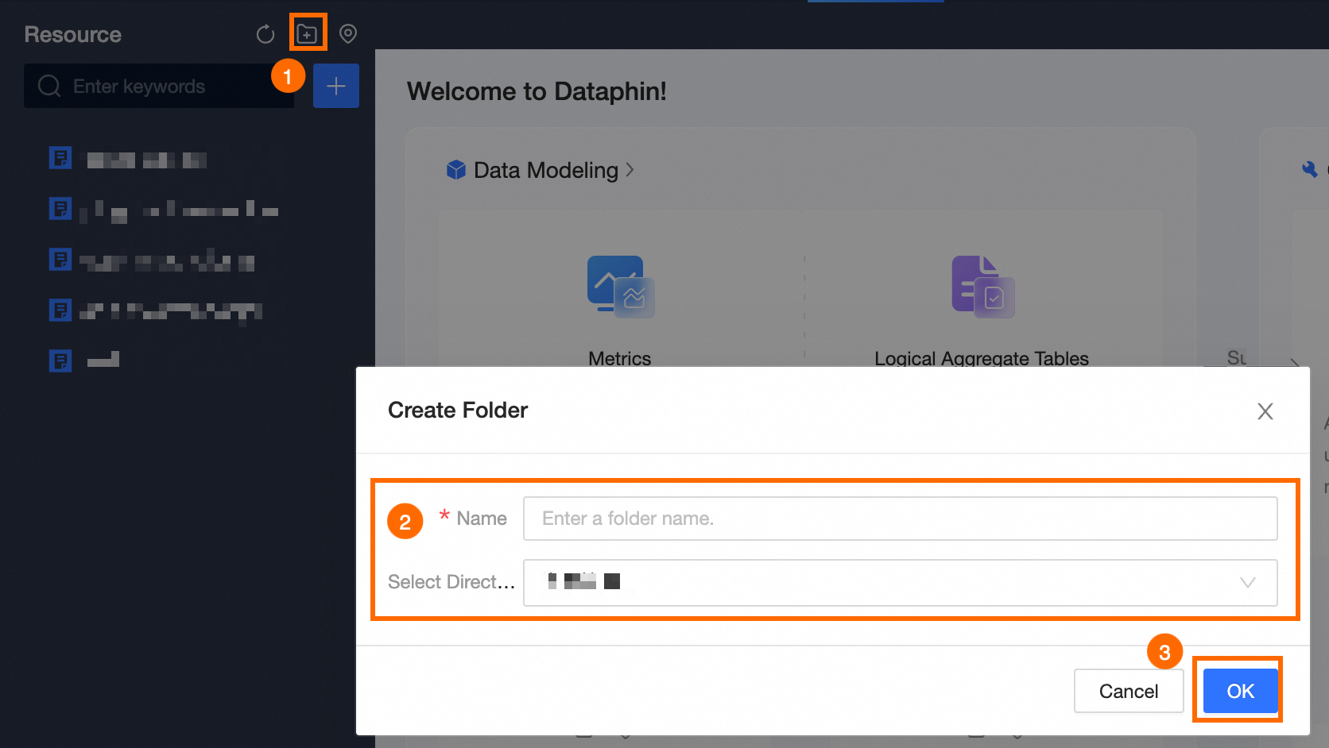Select the last resource file icon in list

tap(60, 361)
